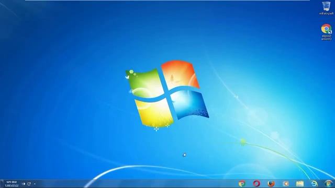
Task: Expand hidden system tray icons arrow
Action: [35, 184]
